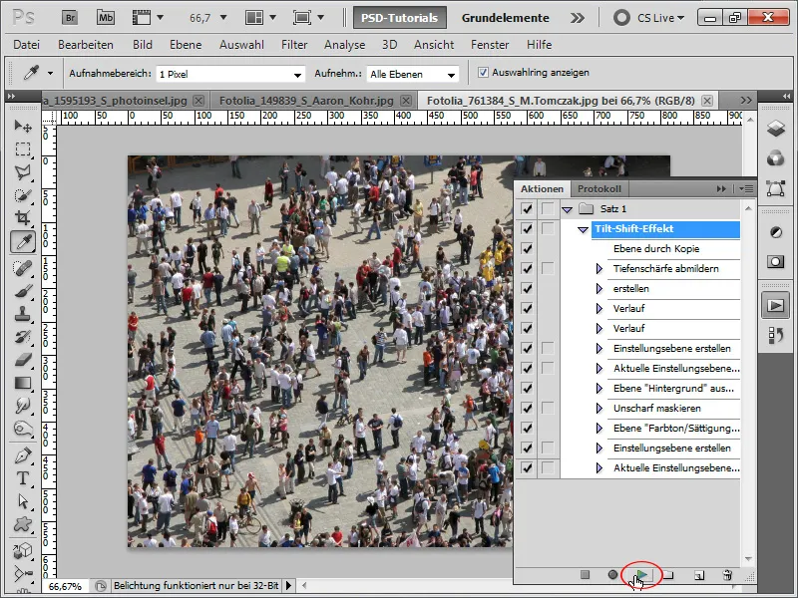798x598 pixels.
Task: Select the Path Selection tool
Action: coord(23,501)
